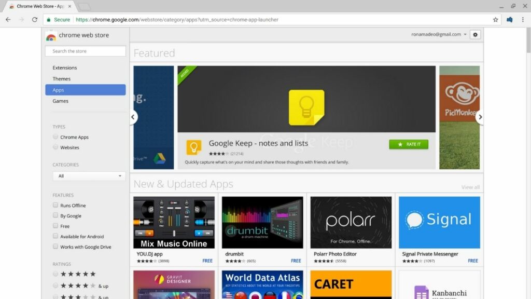Image resolution: width=531 pixels, height=299 pixels.
Task: Click the blue extension icon beside the omnibox
Action: [x=509, y=19]
